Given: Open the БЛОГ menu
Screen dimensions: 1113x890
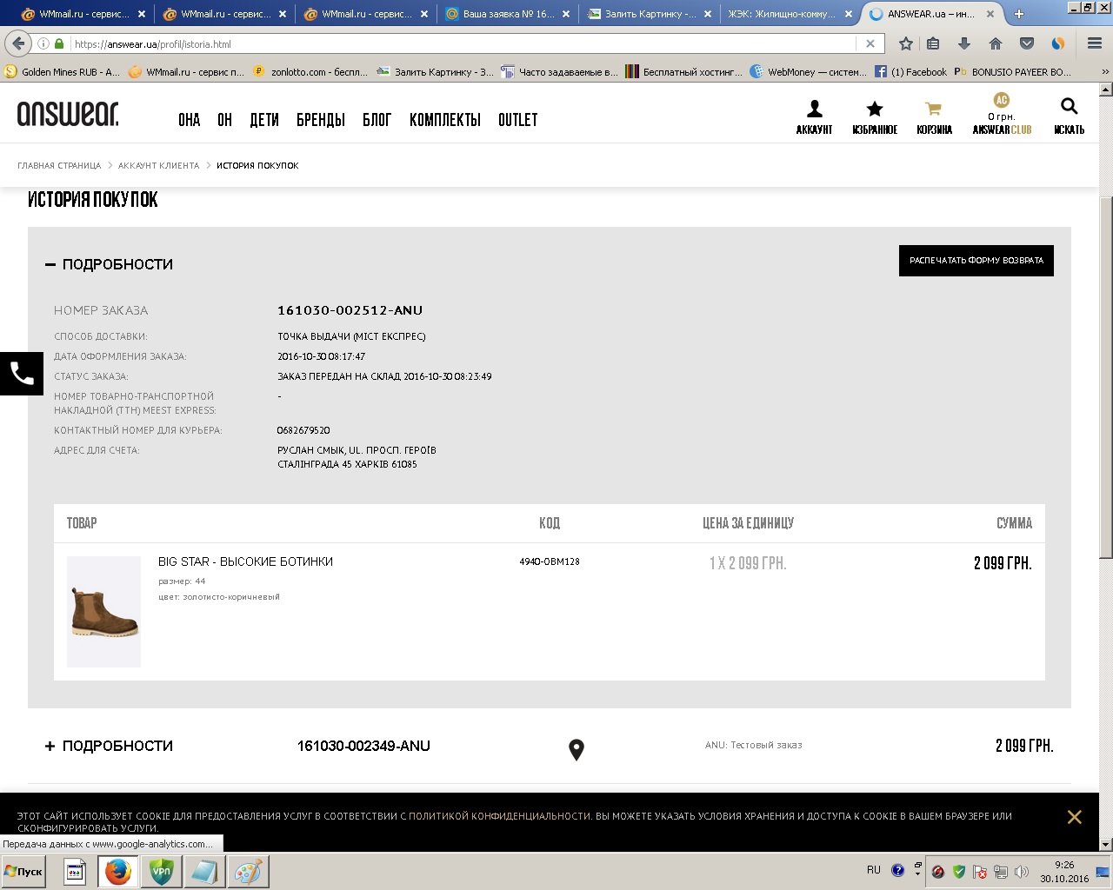Looking at the screenshot, I should (377, 121).
